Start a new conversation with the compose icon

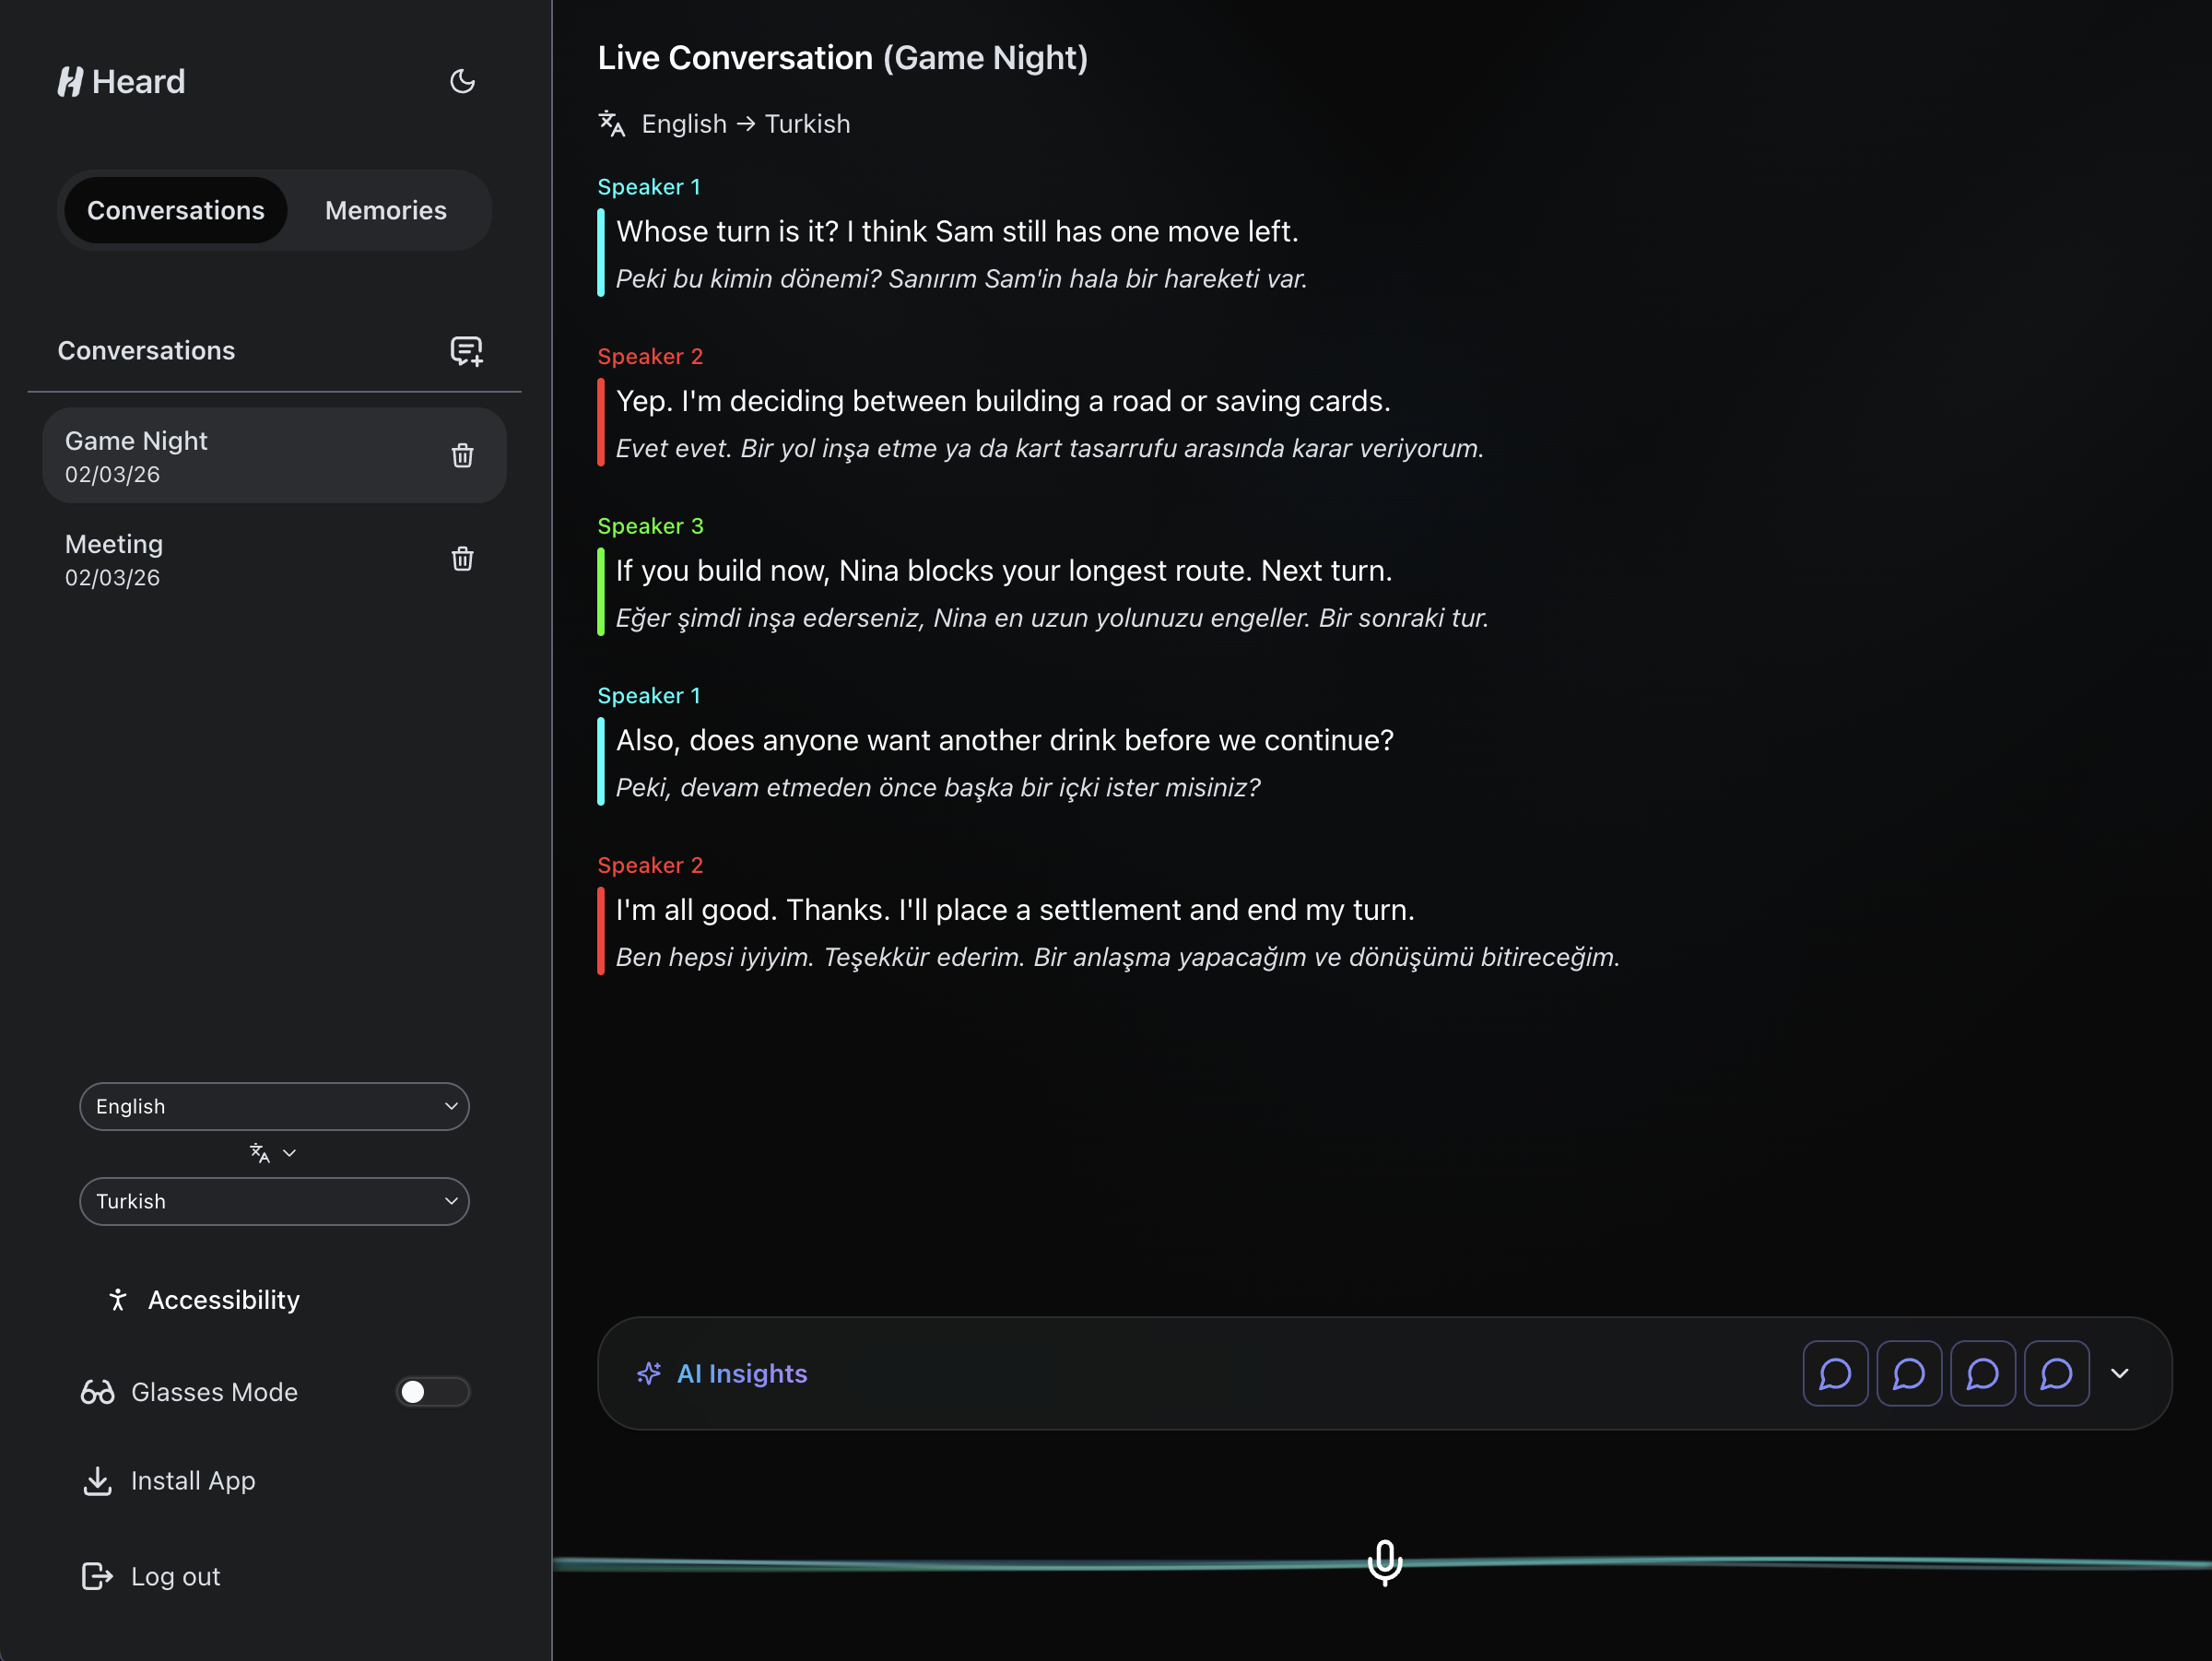pos(466,351)
